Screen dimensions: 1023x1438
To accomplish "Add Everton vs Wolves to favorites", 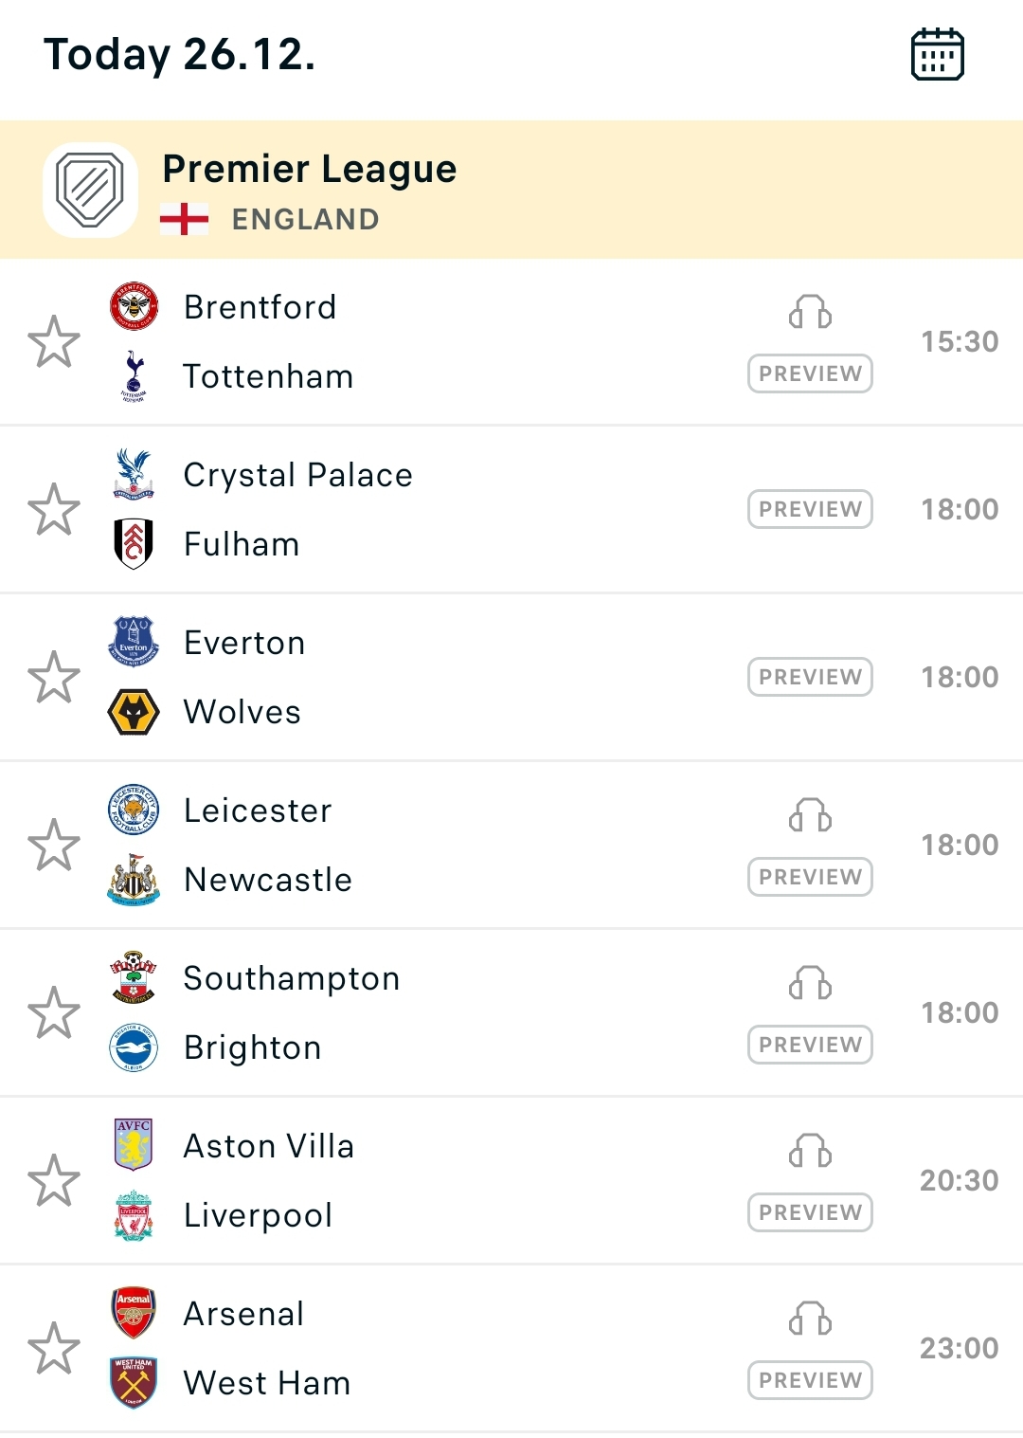I will 54,677.
